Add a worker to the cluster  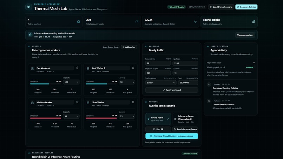[129, 47]
